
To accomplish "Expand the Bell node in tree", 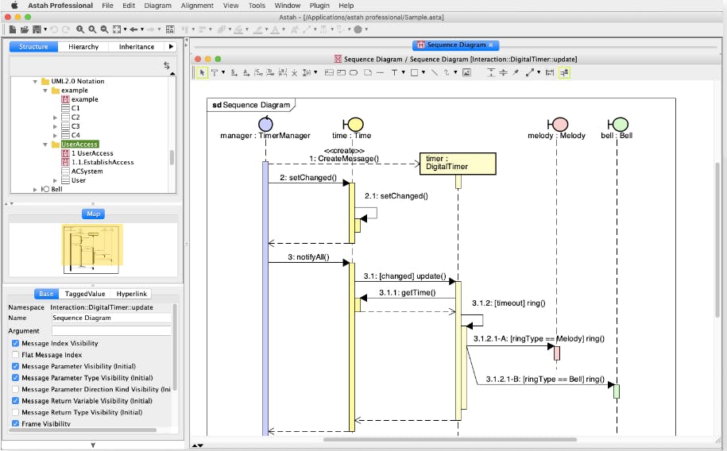I will point(35,190).
